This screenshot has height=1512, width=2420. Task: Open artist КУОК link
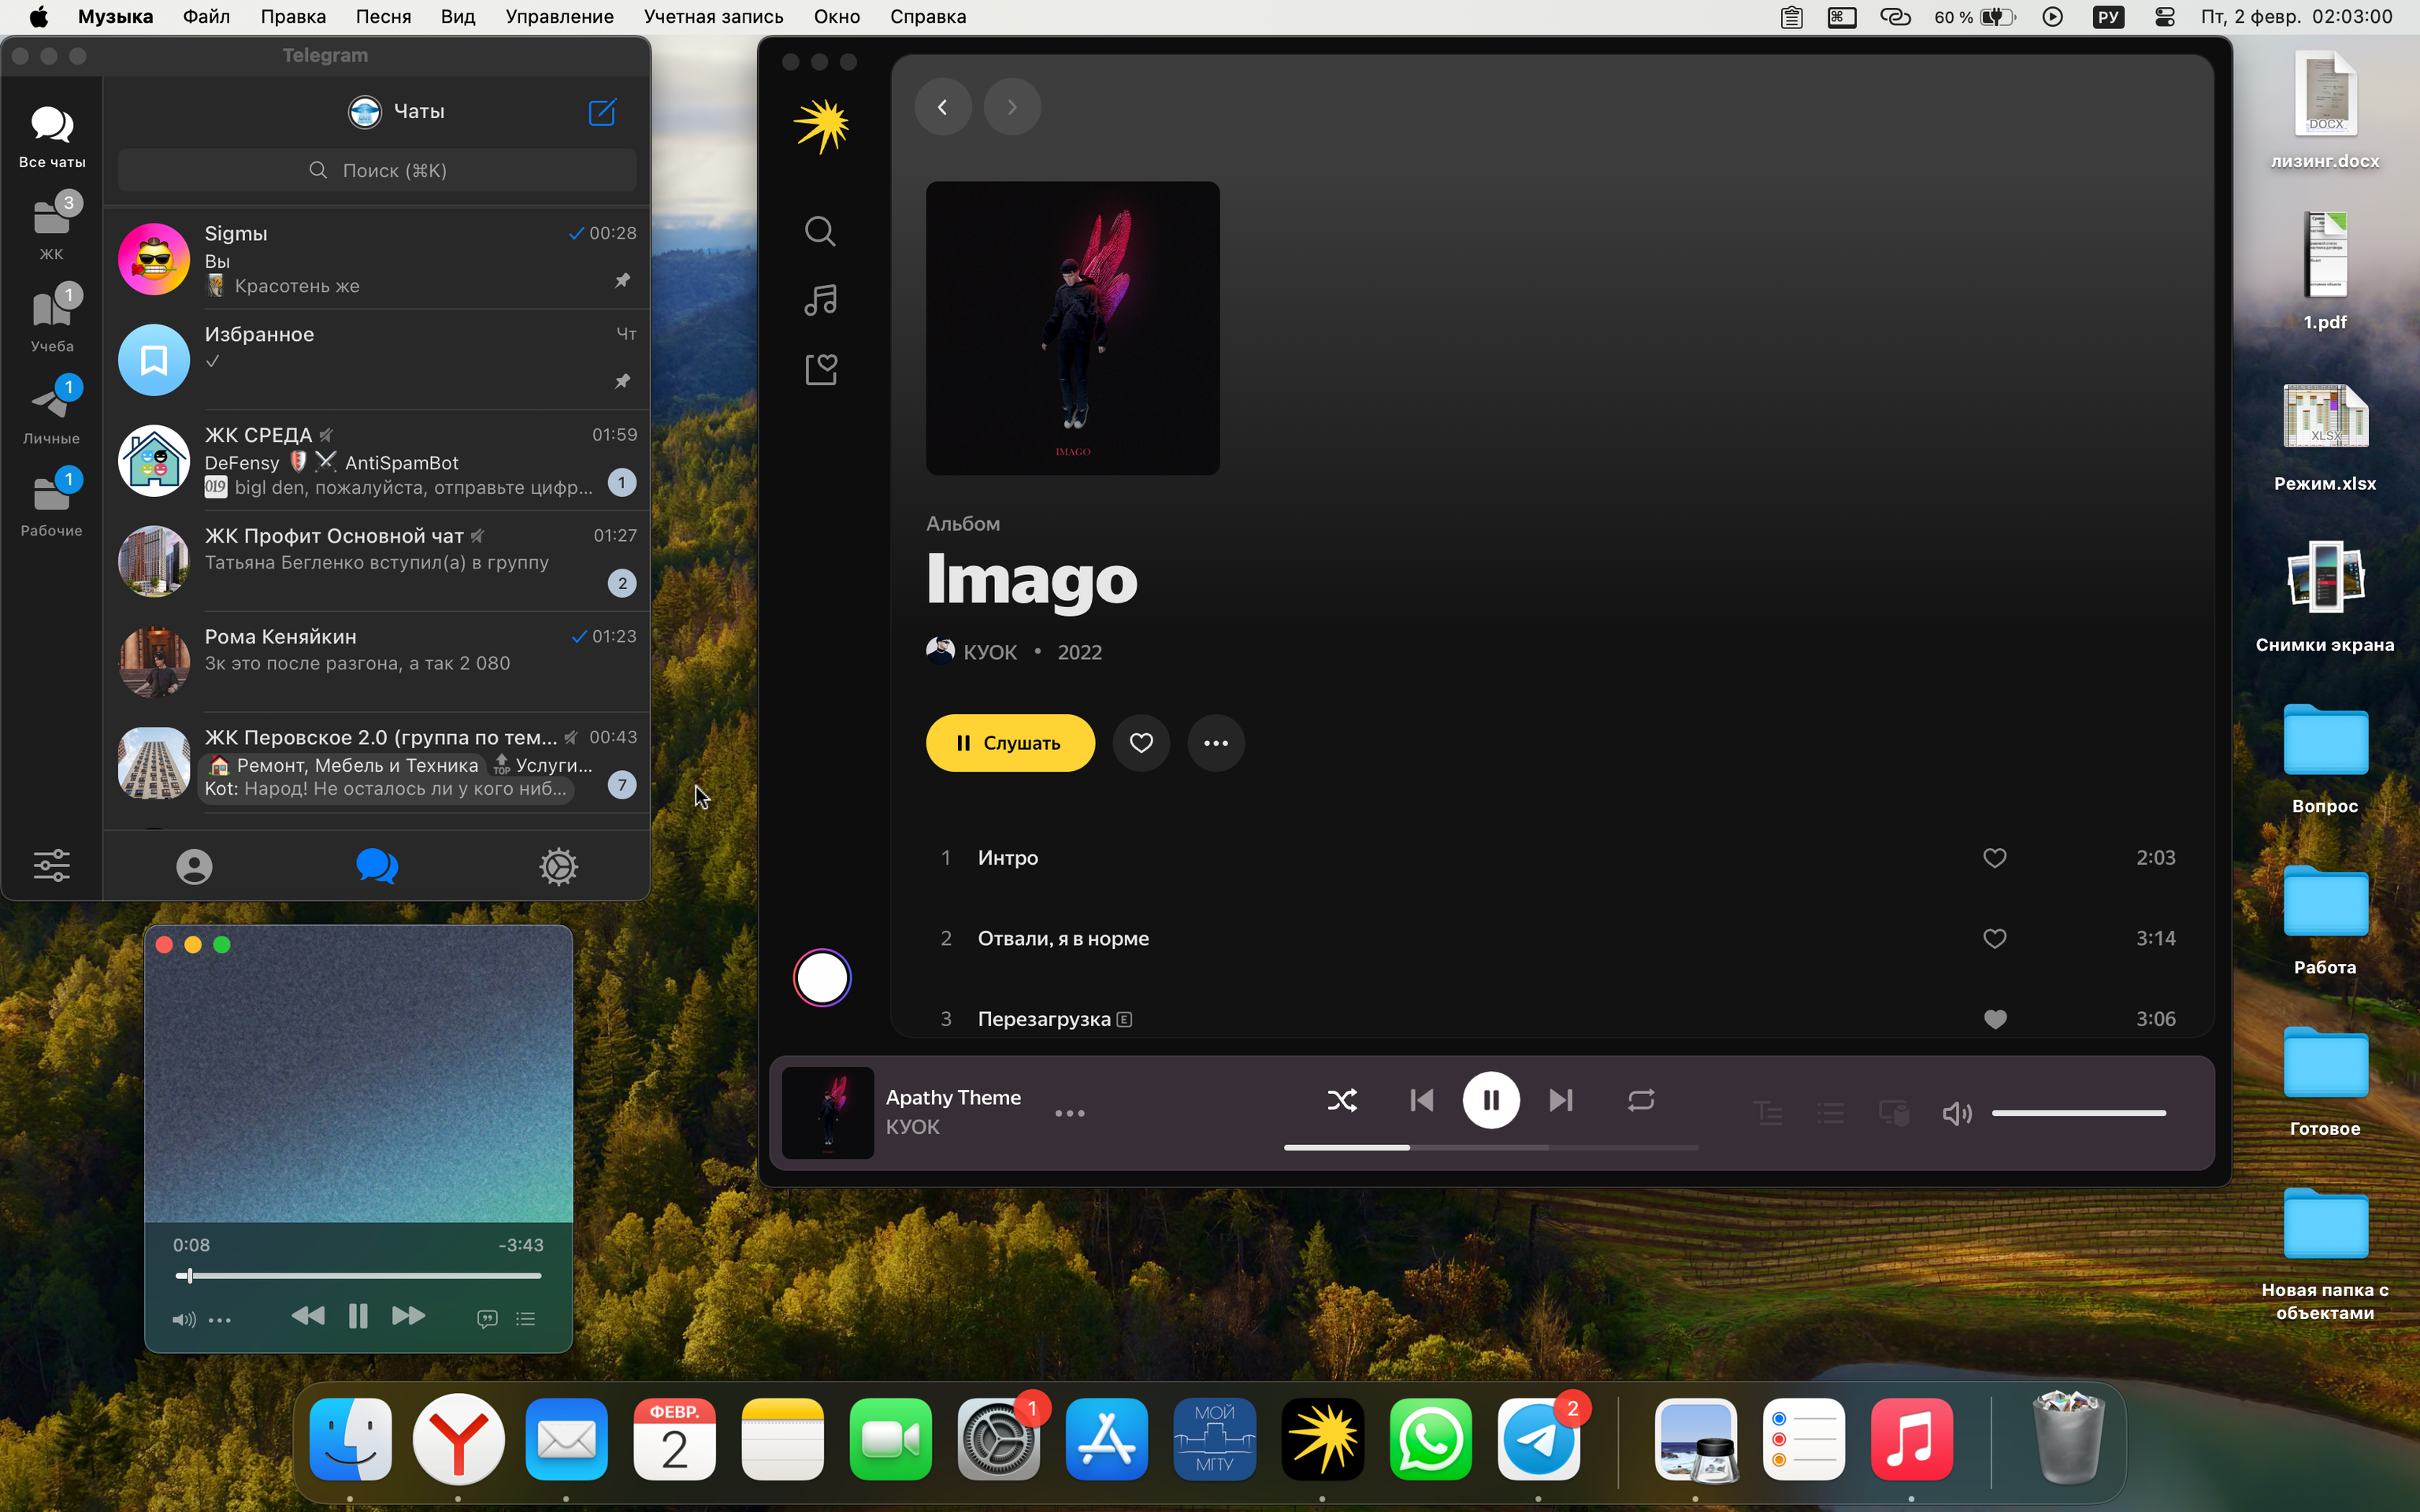point(990,652)
